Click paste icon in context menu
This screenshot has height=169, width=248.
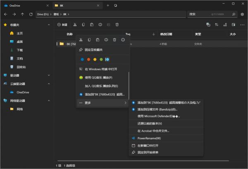point(98,40)
